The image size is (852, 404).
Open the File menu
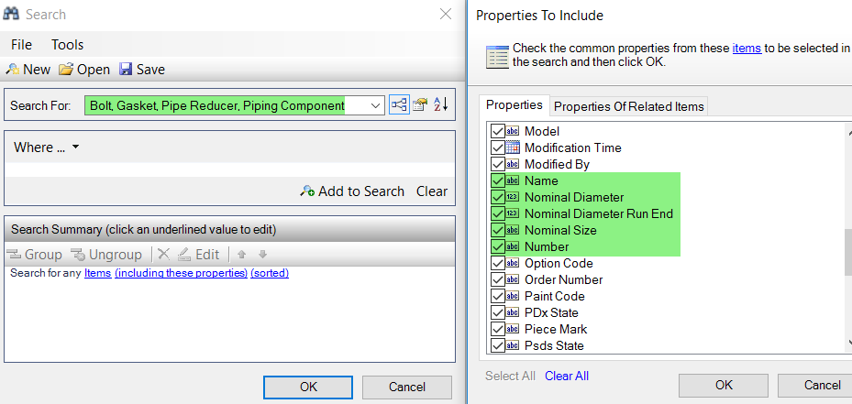click(x=21, y=45)
